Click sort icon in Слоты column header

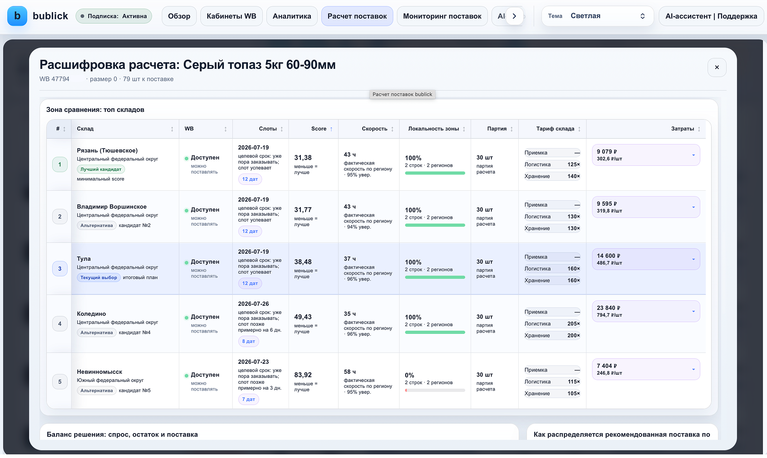tap(282, 129)
